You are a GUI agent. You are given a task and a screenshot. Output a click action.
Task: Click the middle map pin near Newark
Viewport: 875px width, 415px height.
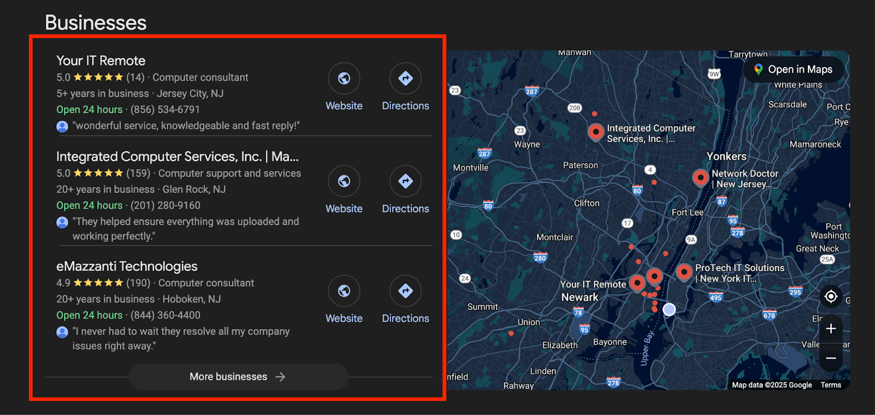coord(654,277)
